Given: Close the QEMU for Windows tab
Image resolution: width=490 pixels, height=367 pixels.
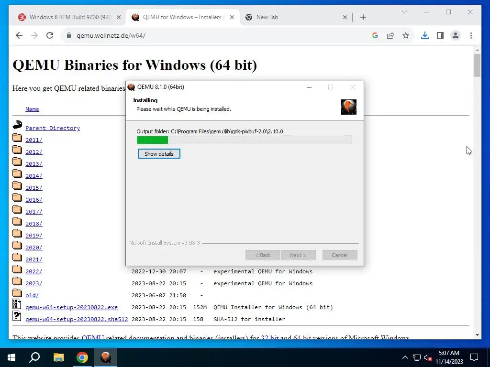Looking at the screenshot, I should [232, 18].
